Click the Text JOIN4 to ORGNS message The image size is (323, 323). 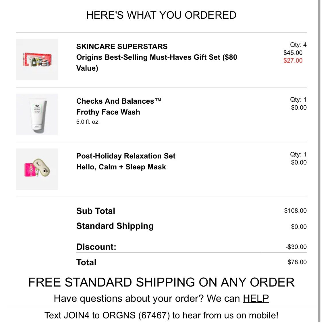tap(161, 315)
